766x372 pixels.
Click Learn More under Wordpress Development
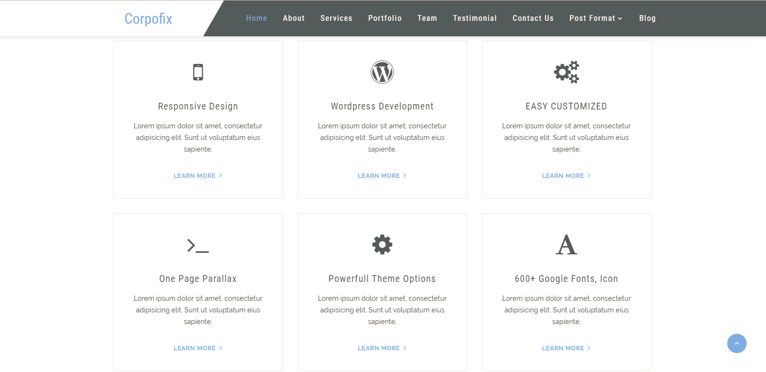(382, 176)
